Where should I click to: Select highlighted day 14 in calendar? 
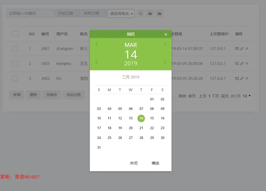pos(141,118)
